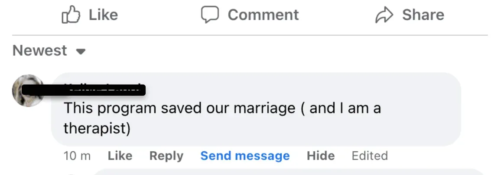
Task: Click the redacted commenter name
Action: [104, 90]
